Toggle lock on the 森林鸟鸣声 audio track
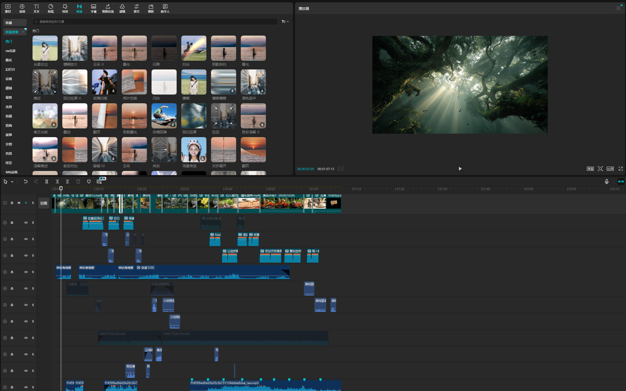The width and height of the screenshot is (626, 391). [12, 272]
